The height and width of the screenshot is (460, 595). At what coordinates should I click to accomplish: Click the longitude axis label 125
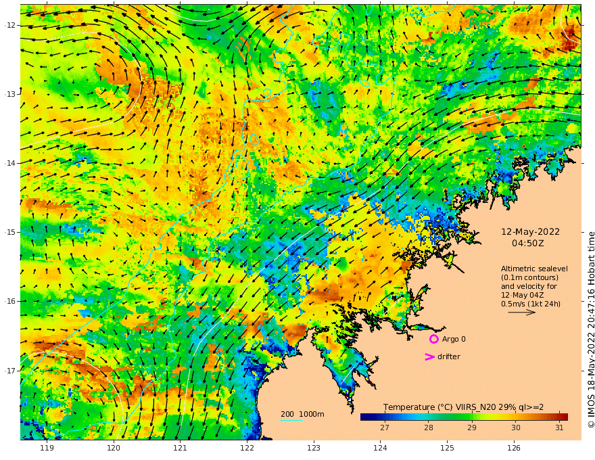pyautogui.click(x=448, y=448)
